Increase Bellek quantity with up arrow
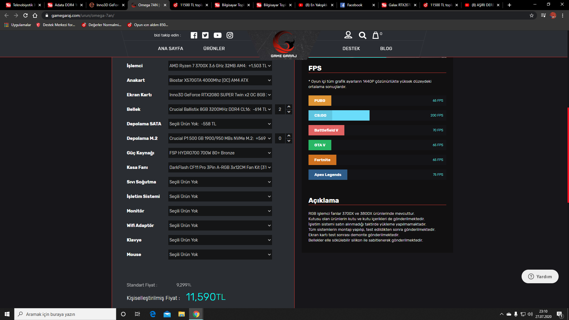This screenshot has height=320, width=569. (x=289, y=107)
